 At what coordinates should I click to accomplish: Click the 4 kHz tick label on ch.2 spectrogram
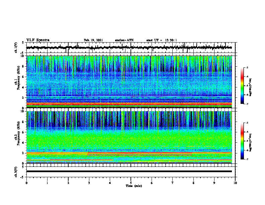click(x=23, y=143)
